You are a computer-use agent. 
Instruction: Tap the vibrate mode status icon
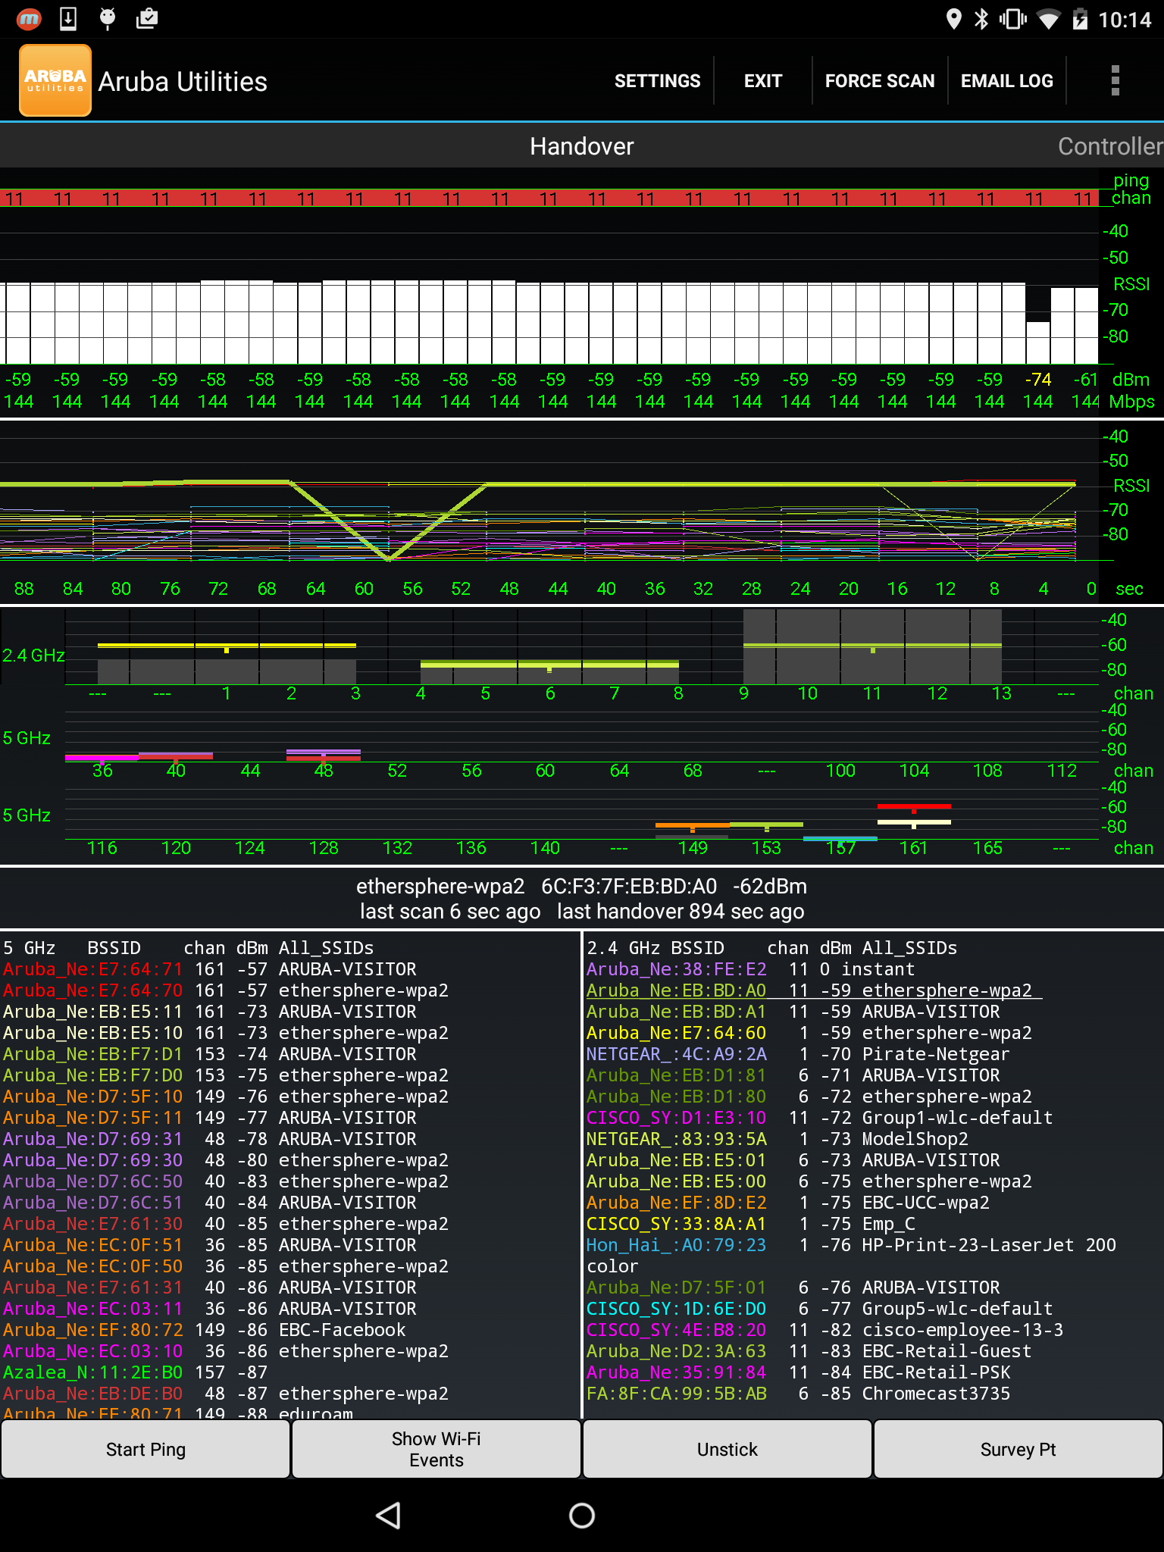[x=1012, y=19]
